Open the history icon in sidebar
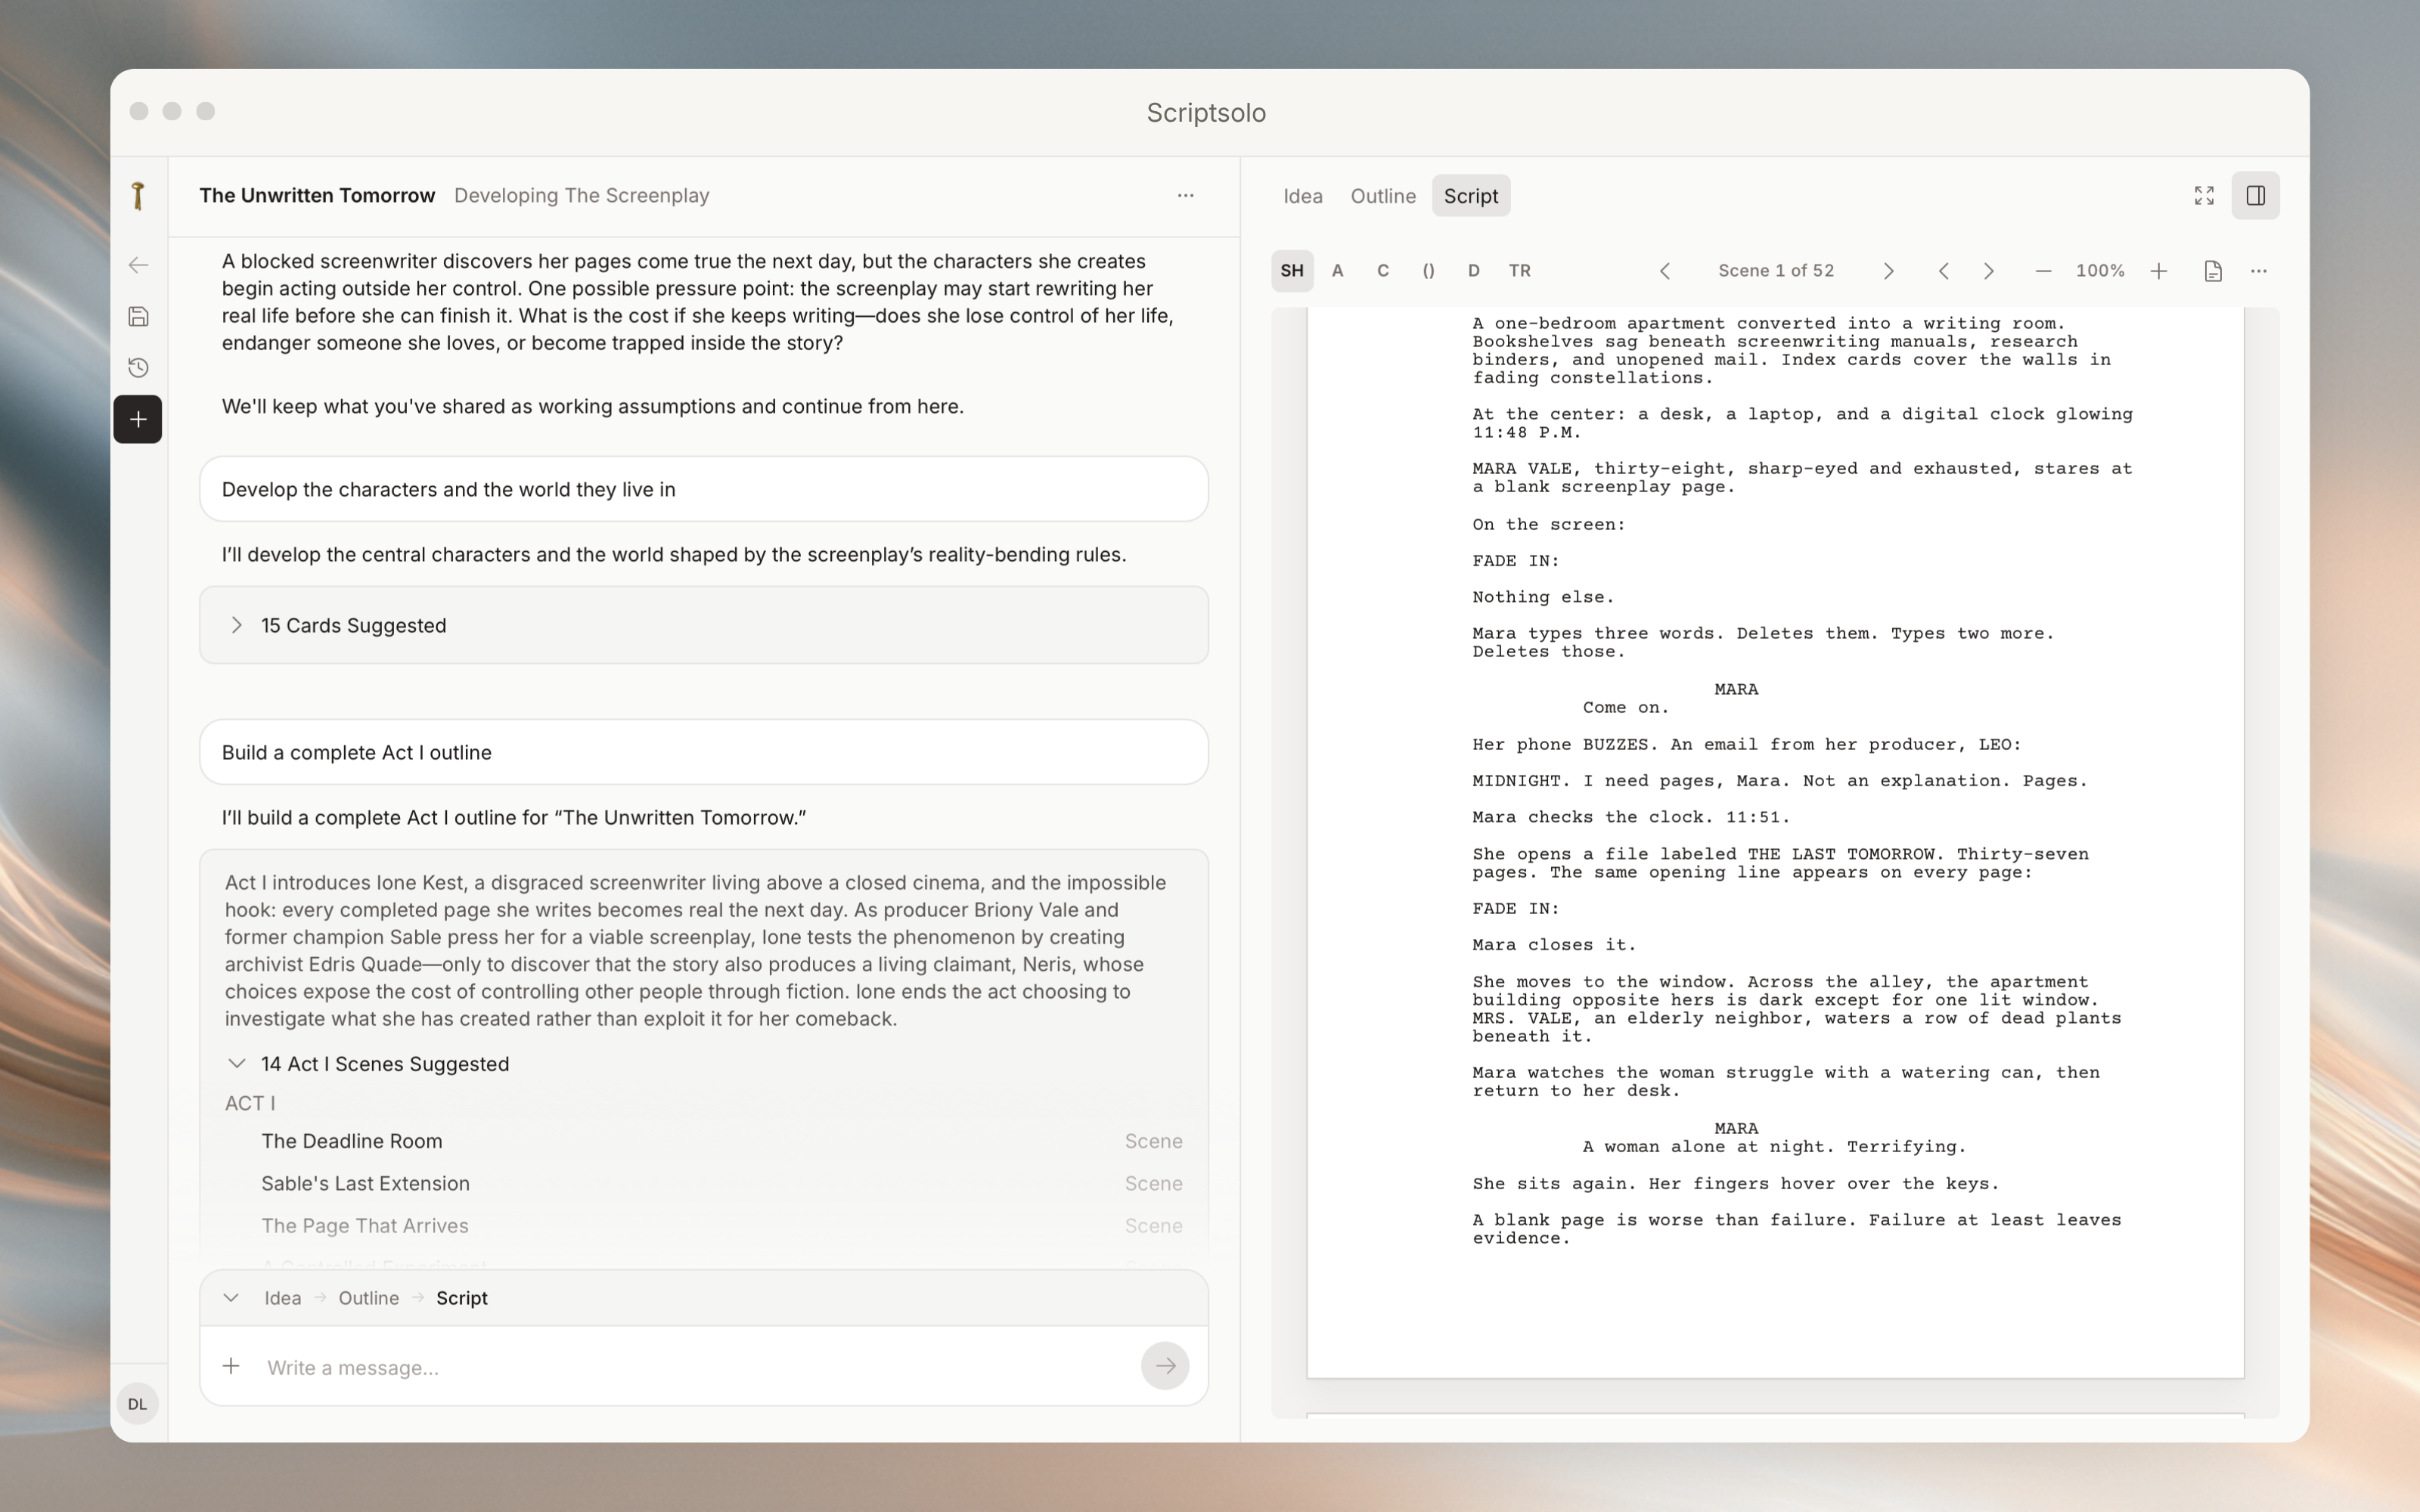Image resolution: width=2420 pixels, height=1512 pixels. 138,368
